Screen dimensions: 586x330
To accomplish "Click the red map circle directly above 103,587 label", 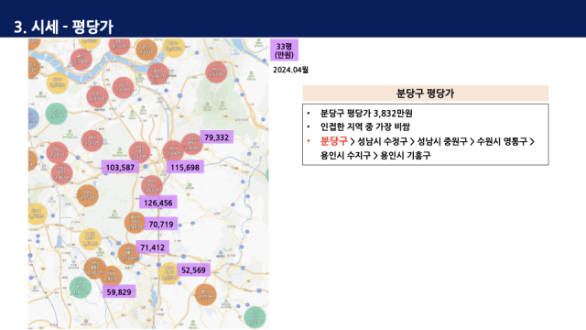I will (x=139, y=152).
